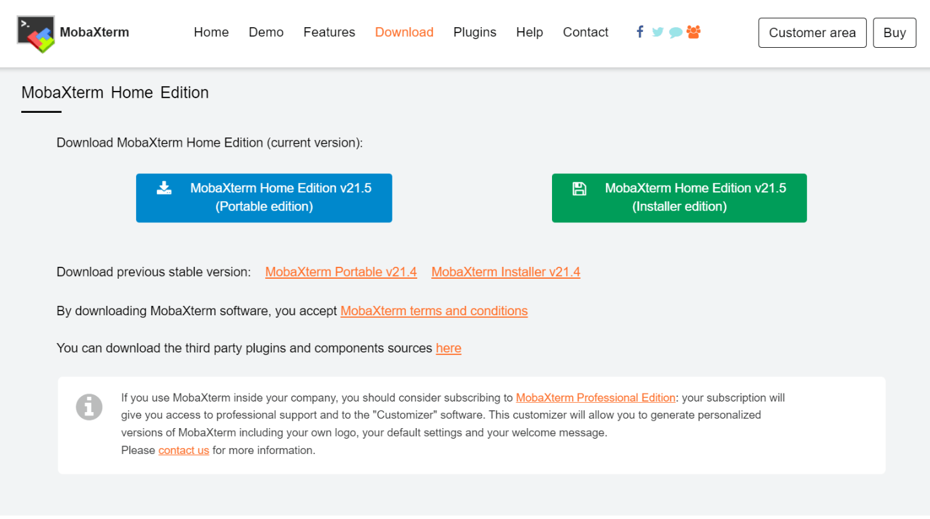Click the MobaXterm brand name text
This screenshot has width=930, height=519.
[x=94, y=32]
